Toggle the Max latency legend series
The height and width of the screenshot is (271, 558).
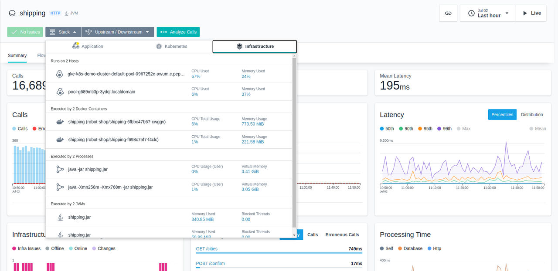tap(463, 129)
